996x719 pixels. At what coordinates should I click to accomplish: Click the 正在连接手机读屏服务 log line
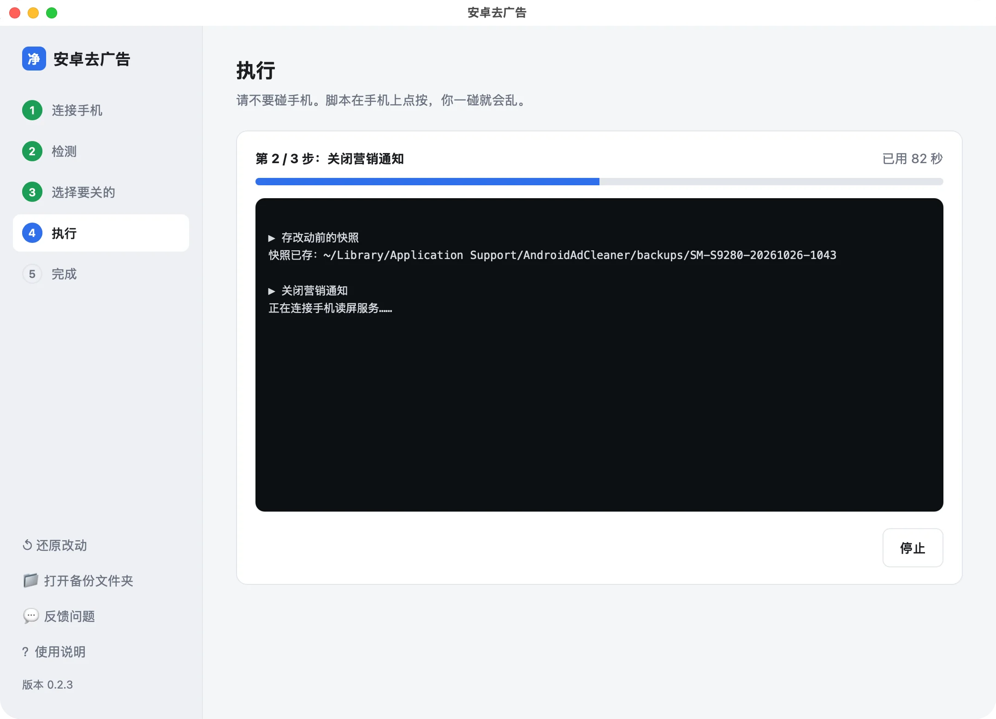click(330, 308)
